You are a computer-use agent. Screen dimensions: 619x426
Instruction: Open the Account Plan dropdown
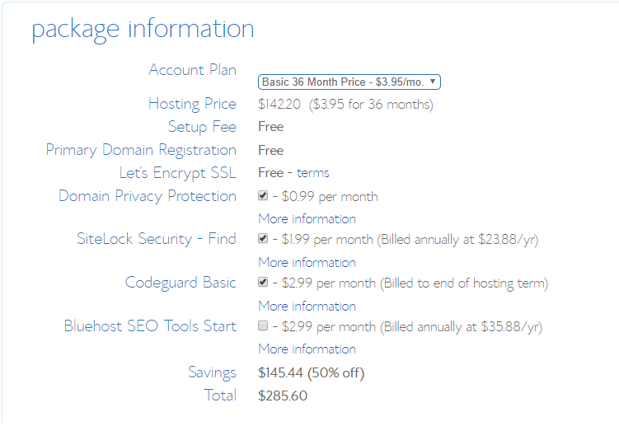pos(349,82)
